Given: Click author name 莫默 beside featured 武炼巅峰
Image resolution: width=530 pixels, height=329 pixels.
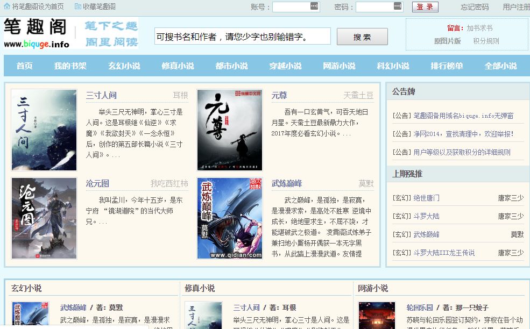Looking at the screenshot, I should point(366,184).
